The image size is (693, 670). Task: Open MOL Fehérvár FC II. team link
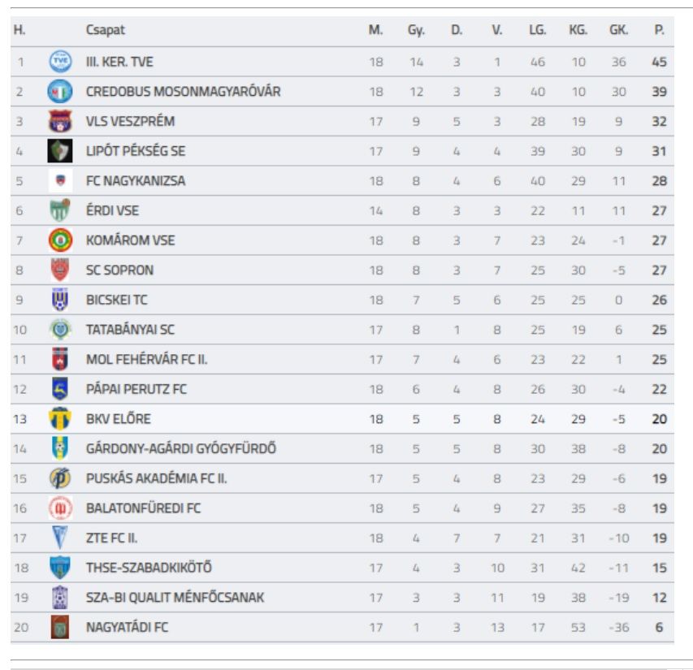(146, 360)
